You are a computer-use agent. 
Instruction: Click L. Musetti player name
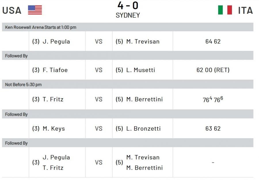pos(141,70)
